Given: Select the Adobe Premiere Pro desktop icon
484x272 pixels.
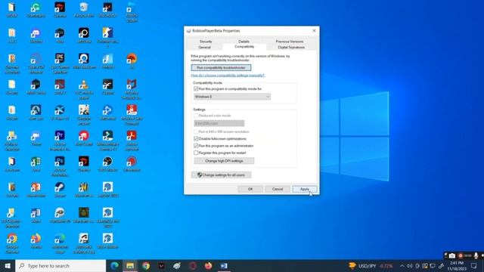Looking at the screenshot, I should [x=60, y=140].
